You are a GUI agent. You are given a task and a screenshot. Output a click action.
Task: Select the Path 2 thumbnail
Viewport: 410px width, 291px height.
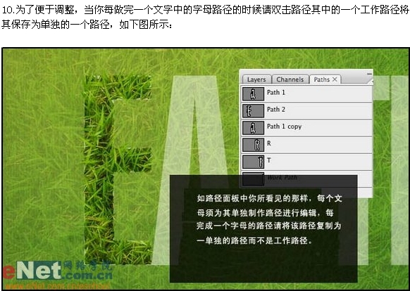tap(253, 110)
